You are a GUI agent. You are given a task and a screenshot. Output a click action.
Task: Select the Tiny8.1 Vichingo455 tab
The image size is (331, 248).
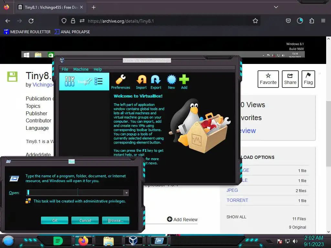pos(50,7)
